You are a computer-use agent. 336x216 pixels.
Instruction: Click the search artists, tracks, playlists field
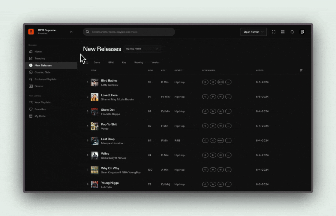[x=129, y=32]
